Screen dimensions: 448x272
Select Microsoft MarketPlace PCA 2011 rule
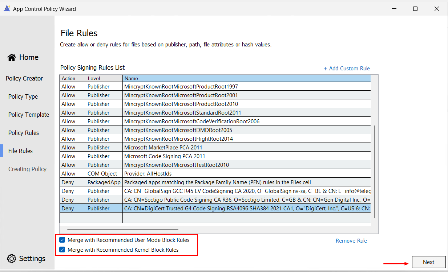pos(215,148)
